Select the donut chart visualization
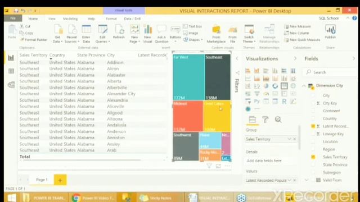 pyautogui.click(x=275, y=86)
